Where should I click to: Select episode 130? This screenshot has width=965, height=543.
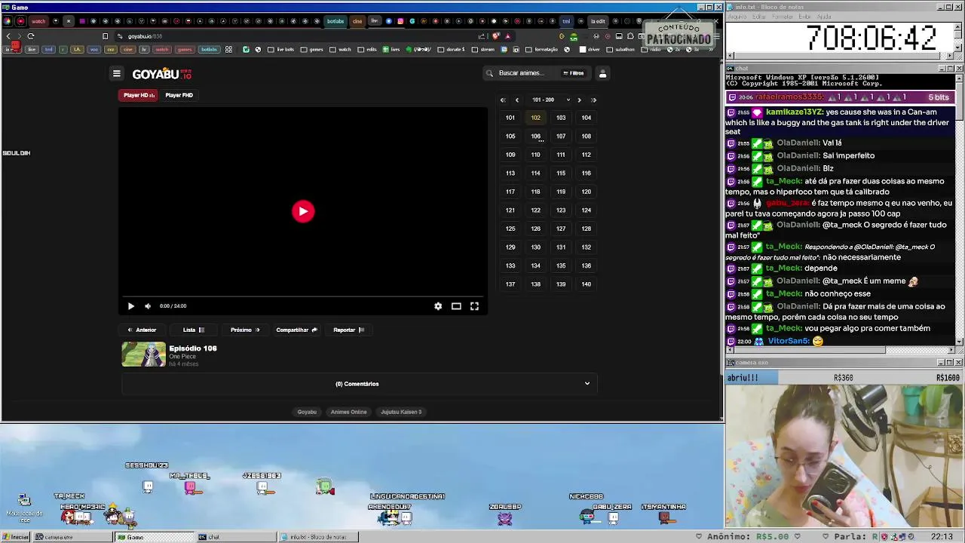tap(535, 247)
